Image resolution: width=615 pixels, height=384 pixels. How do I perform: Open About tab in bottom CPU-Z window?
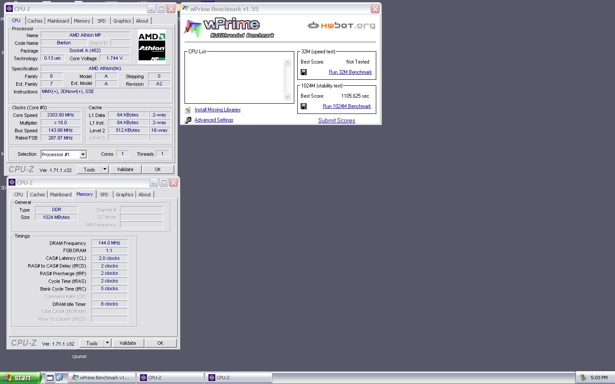click(x=145, y=195)
